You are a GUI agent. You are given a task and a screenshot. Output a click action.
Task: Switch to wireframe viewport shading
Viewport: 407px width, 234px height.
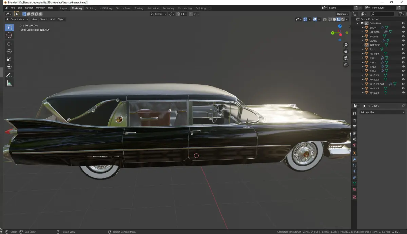[x=330, y=19]
